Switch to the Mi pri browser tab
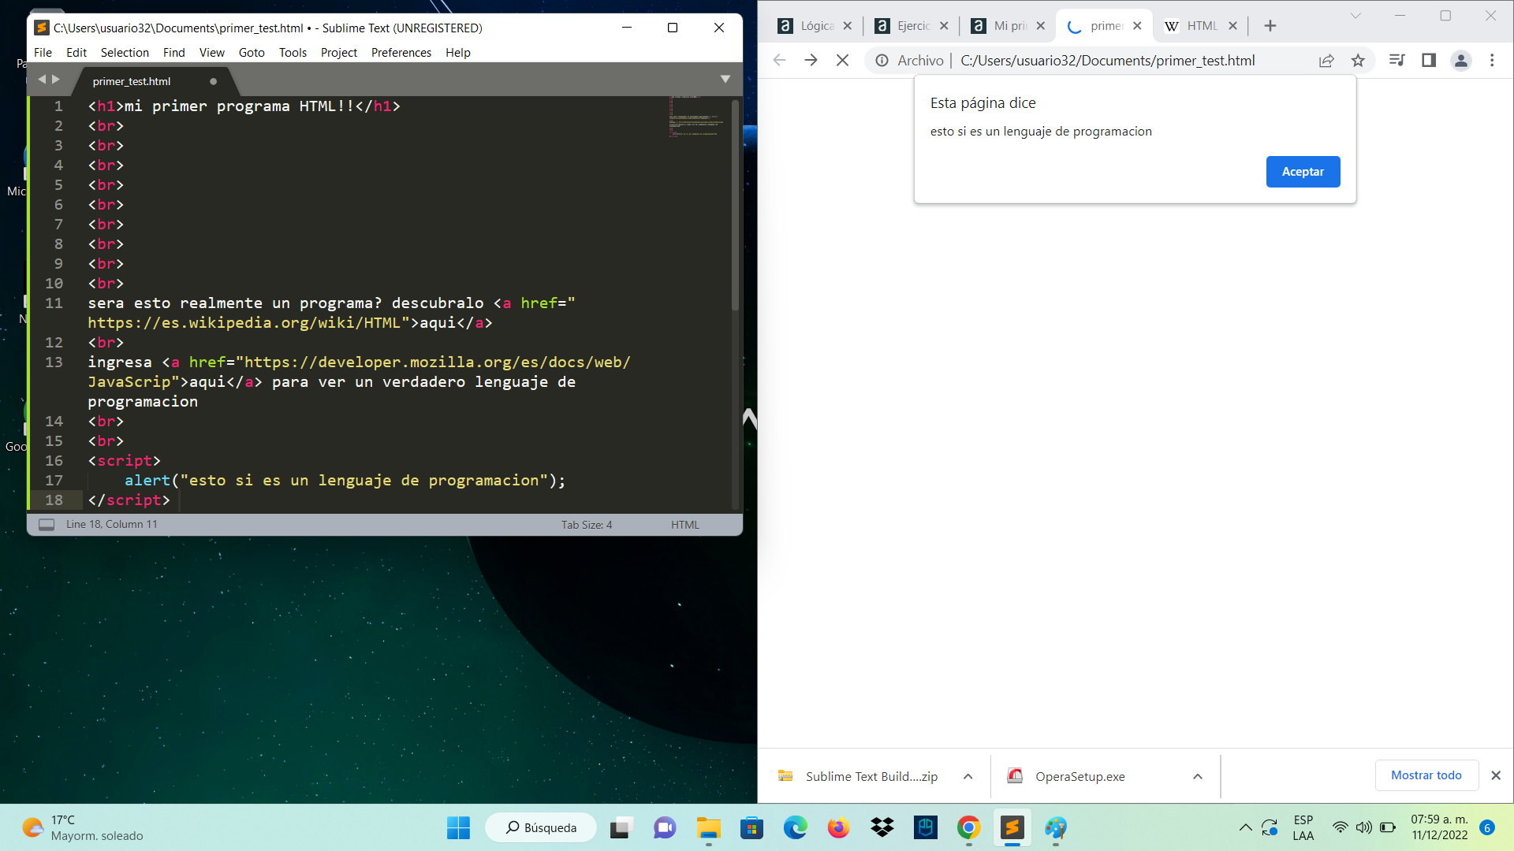 (x=1009, y=26)
